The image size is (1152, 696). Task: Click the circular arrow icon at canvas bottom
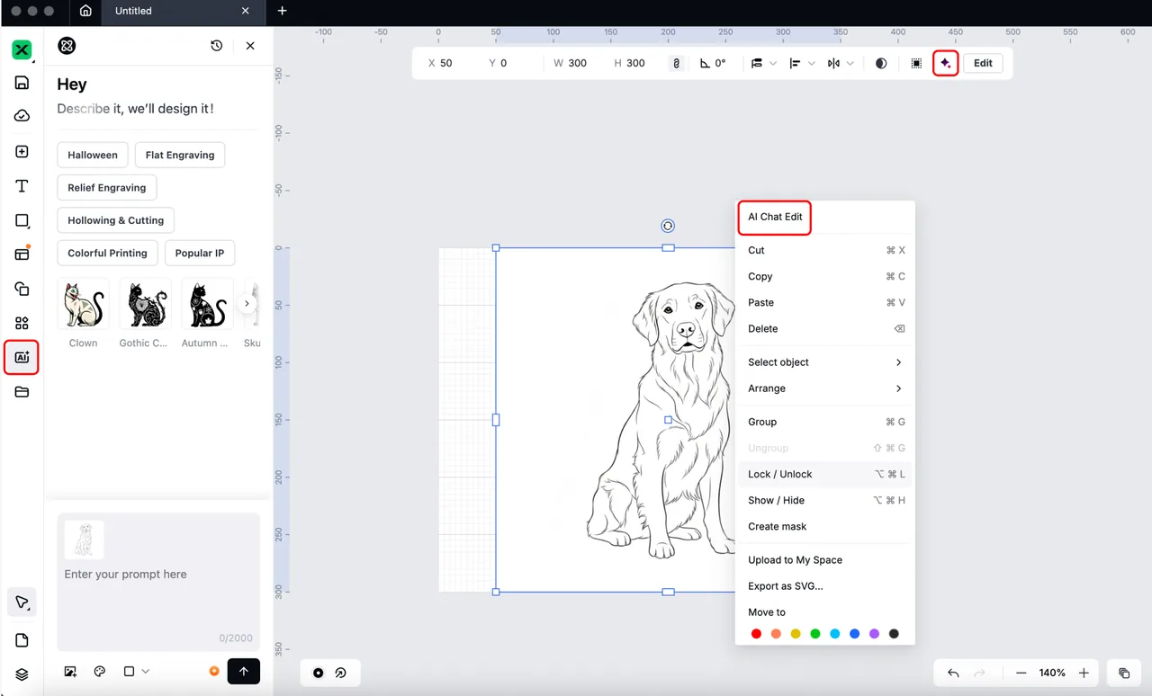click(340, 673)
